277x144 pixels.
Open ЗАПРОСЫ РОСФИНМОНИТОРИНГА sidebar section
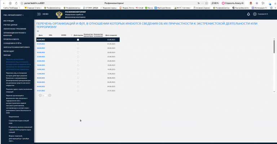pyautogui.click(x=17, y=47)
